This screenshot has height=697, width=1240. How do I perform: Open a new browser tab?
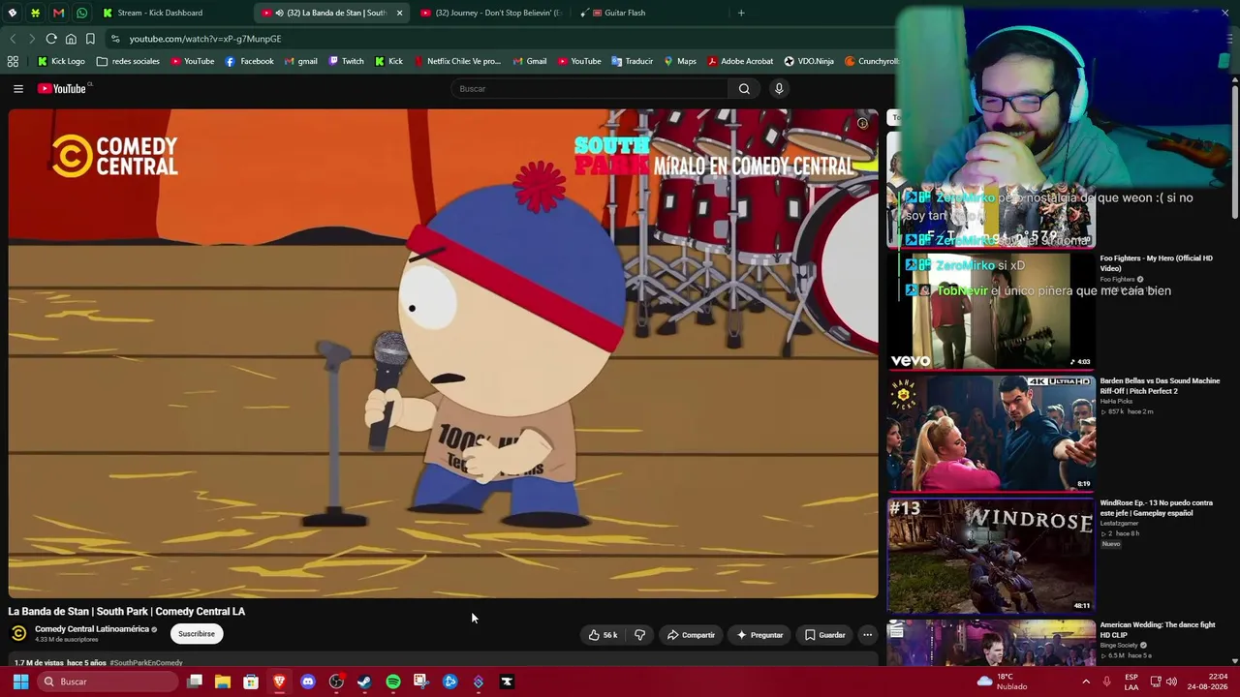pyautogui.click(x=741, y=13)
